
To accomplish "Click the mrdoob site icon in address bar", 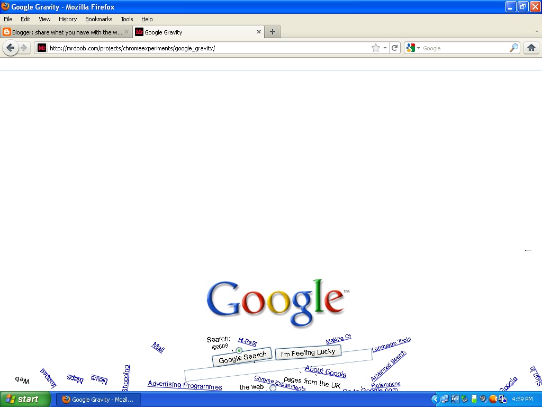I will pyautogui.click(x=42, y=48).
